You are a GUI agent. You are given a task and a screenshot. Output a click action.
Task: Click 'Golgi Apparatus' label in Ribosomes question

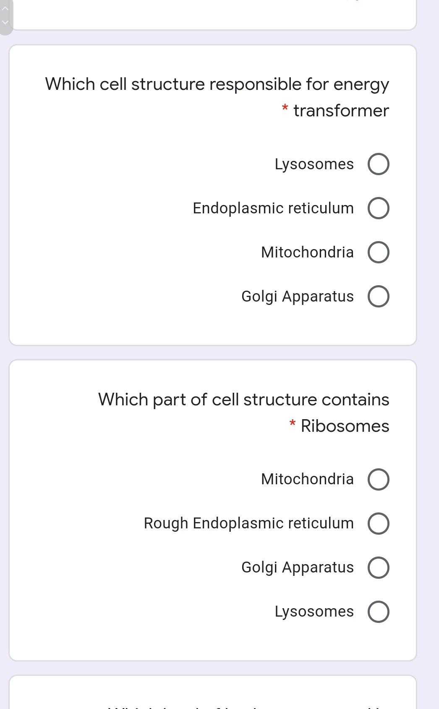pos(298,567)
